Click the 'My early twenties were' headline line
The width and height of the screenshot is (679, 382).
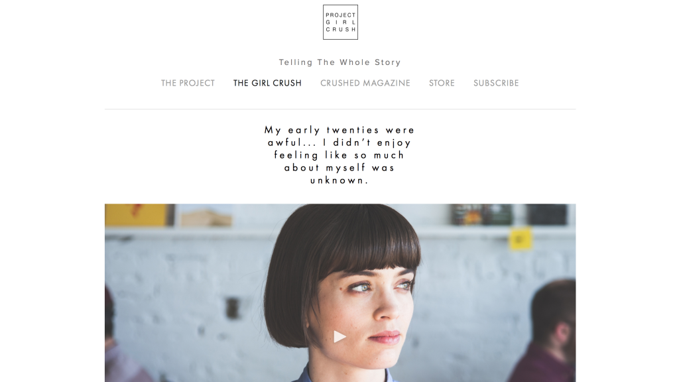point(340,130)
